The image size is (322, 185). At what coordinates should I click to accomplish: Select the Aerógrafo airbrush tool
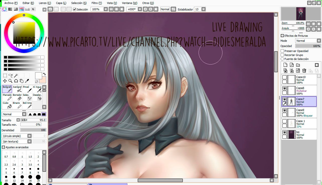17,89
